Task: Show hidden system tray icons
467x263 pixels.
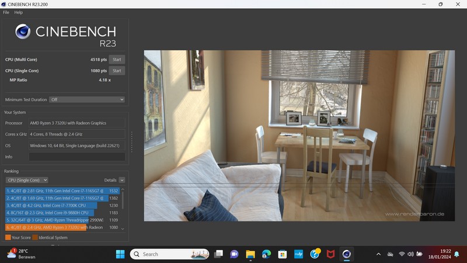Action: [x=378, y=254]
